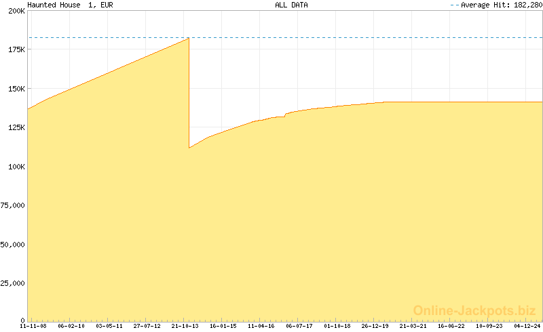
Task: Click the jackpot peak before the drop
Action: 189,38
